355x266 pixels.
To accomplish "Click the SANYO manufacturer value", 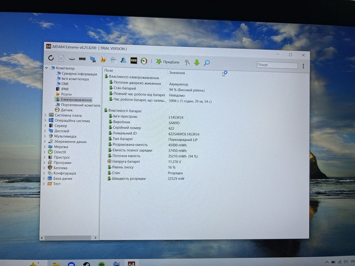I will (174, 123).
